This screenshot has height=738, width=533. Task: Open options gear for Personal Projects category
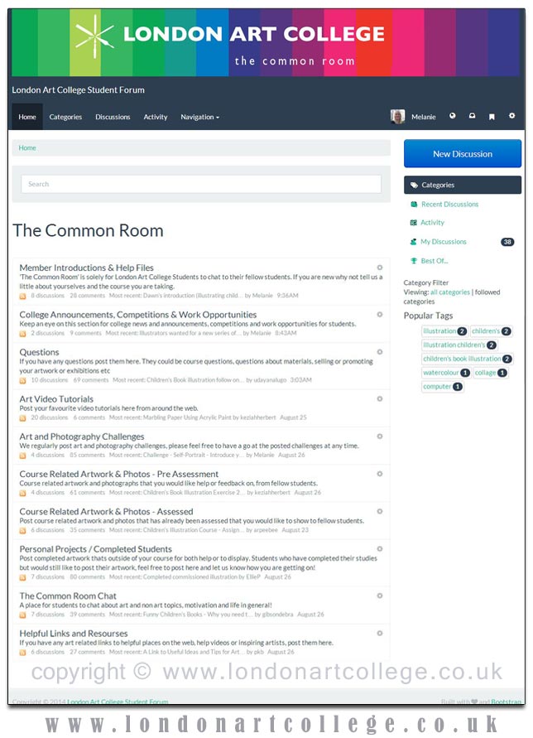[x=380, y=549]
